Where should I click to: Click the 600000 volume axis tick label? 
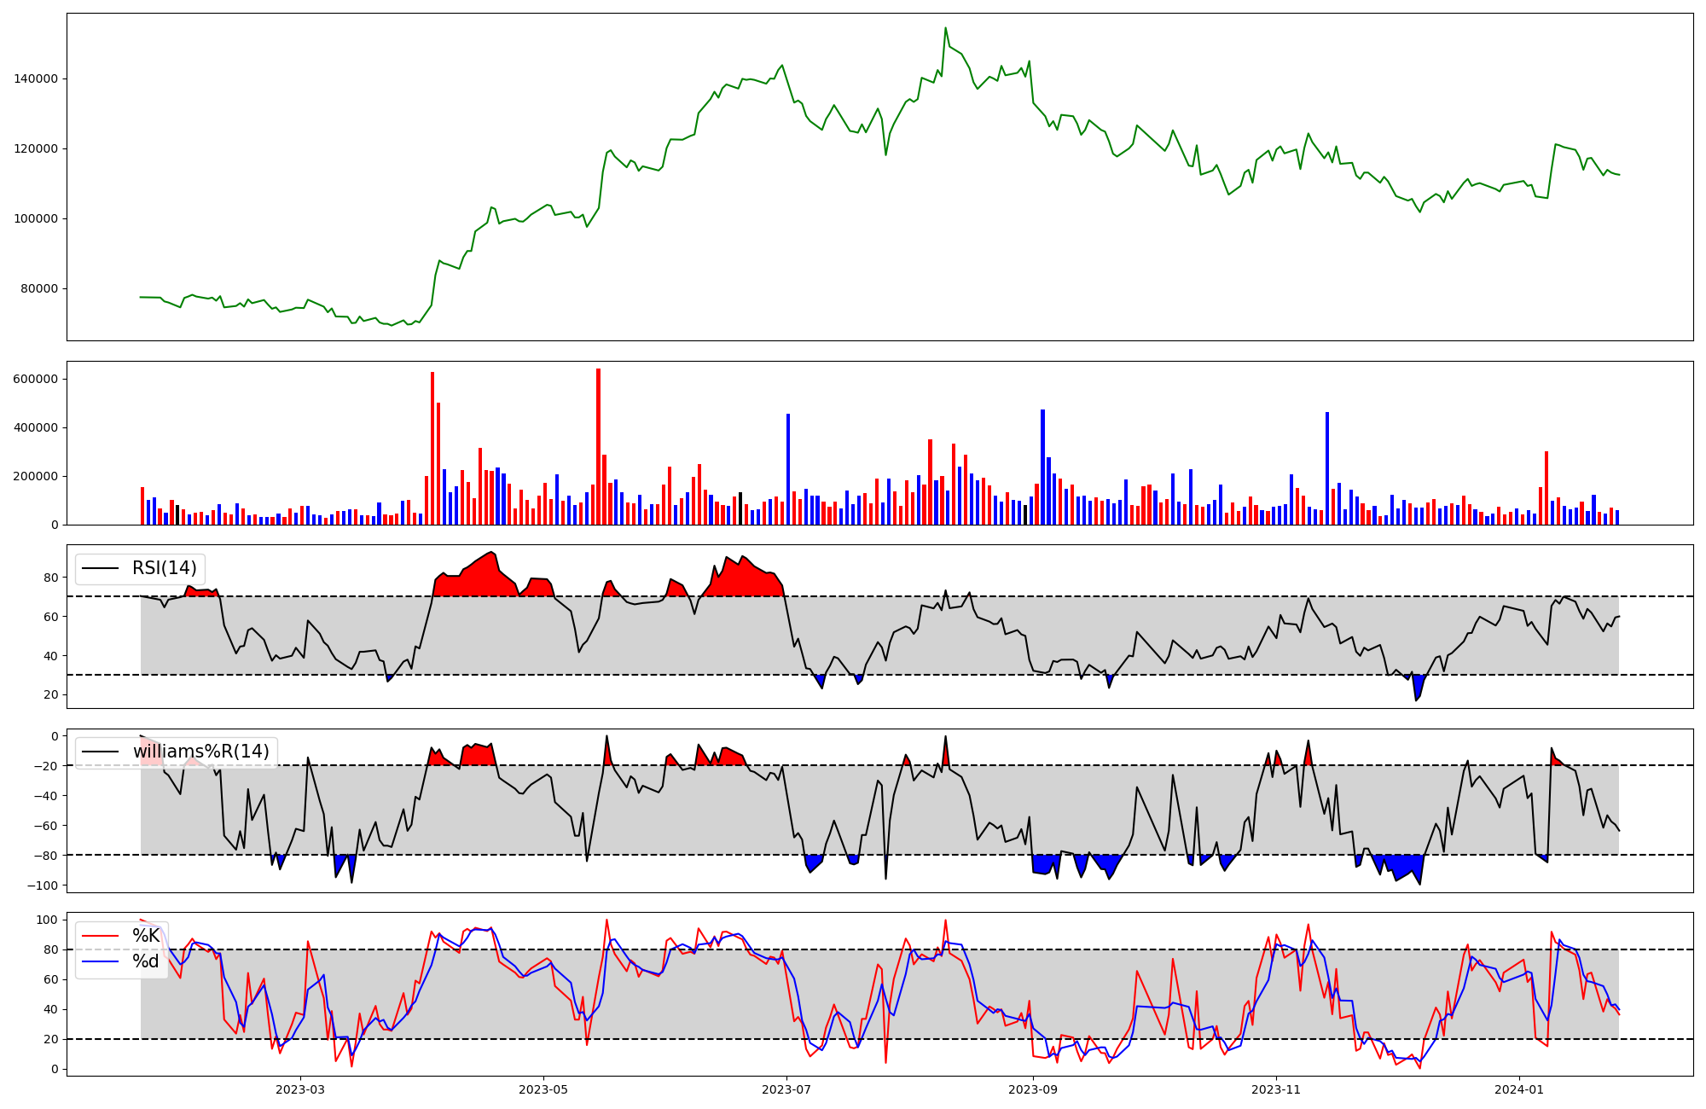tap(36, 379)
